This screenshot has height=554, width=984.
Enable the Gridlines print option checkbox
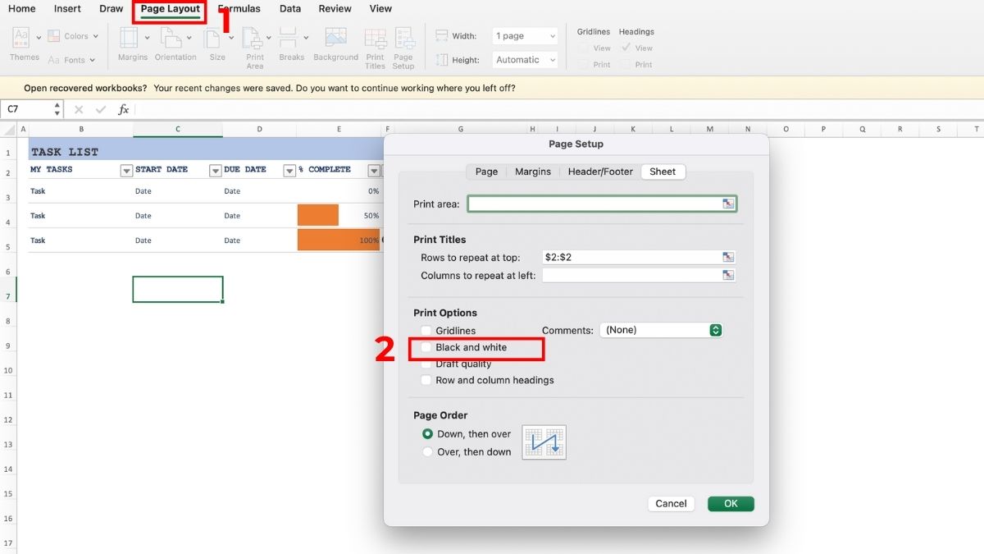(426, 331)
